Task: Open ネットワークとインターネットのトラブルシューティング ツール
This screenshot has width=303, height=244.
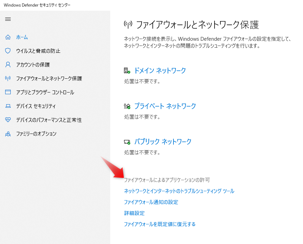Action: click(x=179, y=191)
